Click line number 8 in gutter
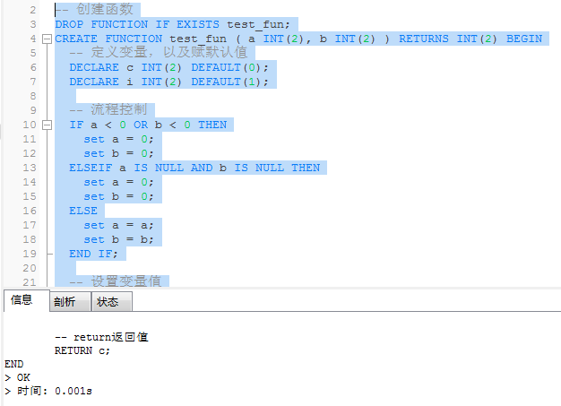This screenshot has height=406, width=561. 33,96
